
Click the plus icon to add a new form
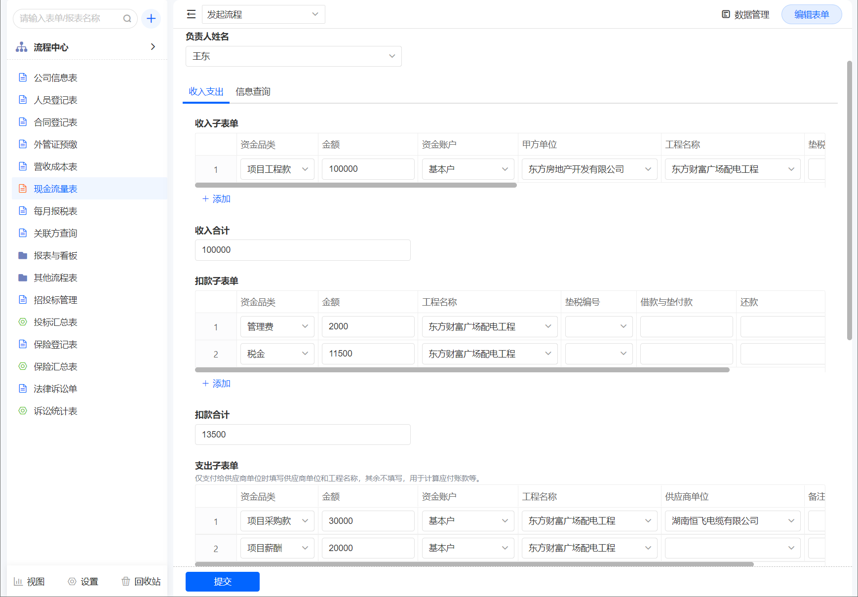point(151,19)
